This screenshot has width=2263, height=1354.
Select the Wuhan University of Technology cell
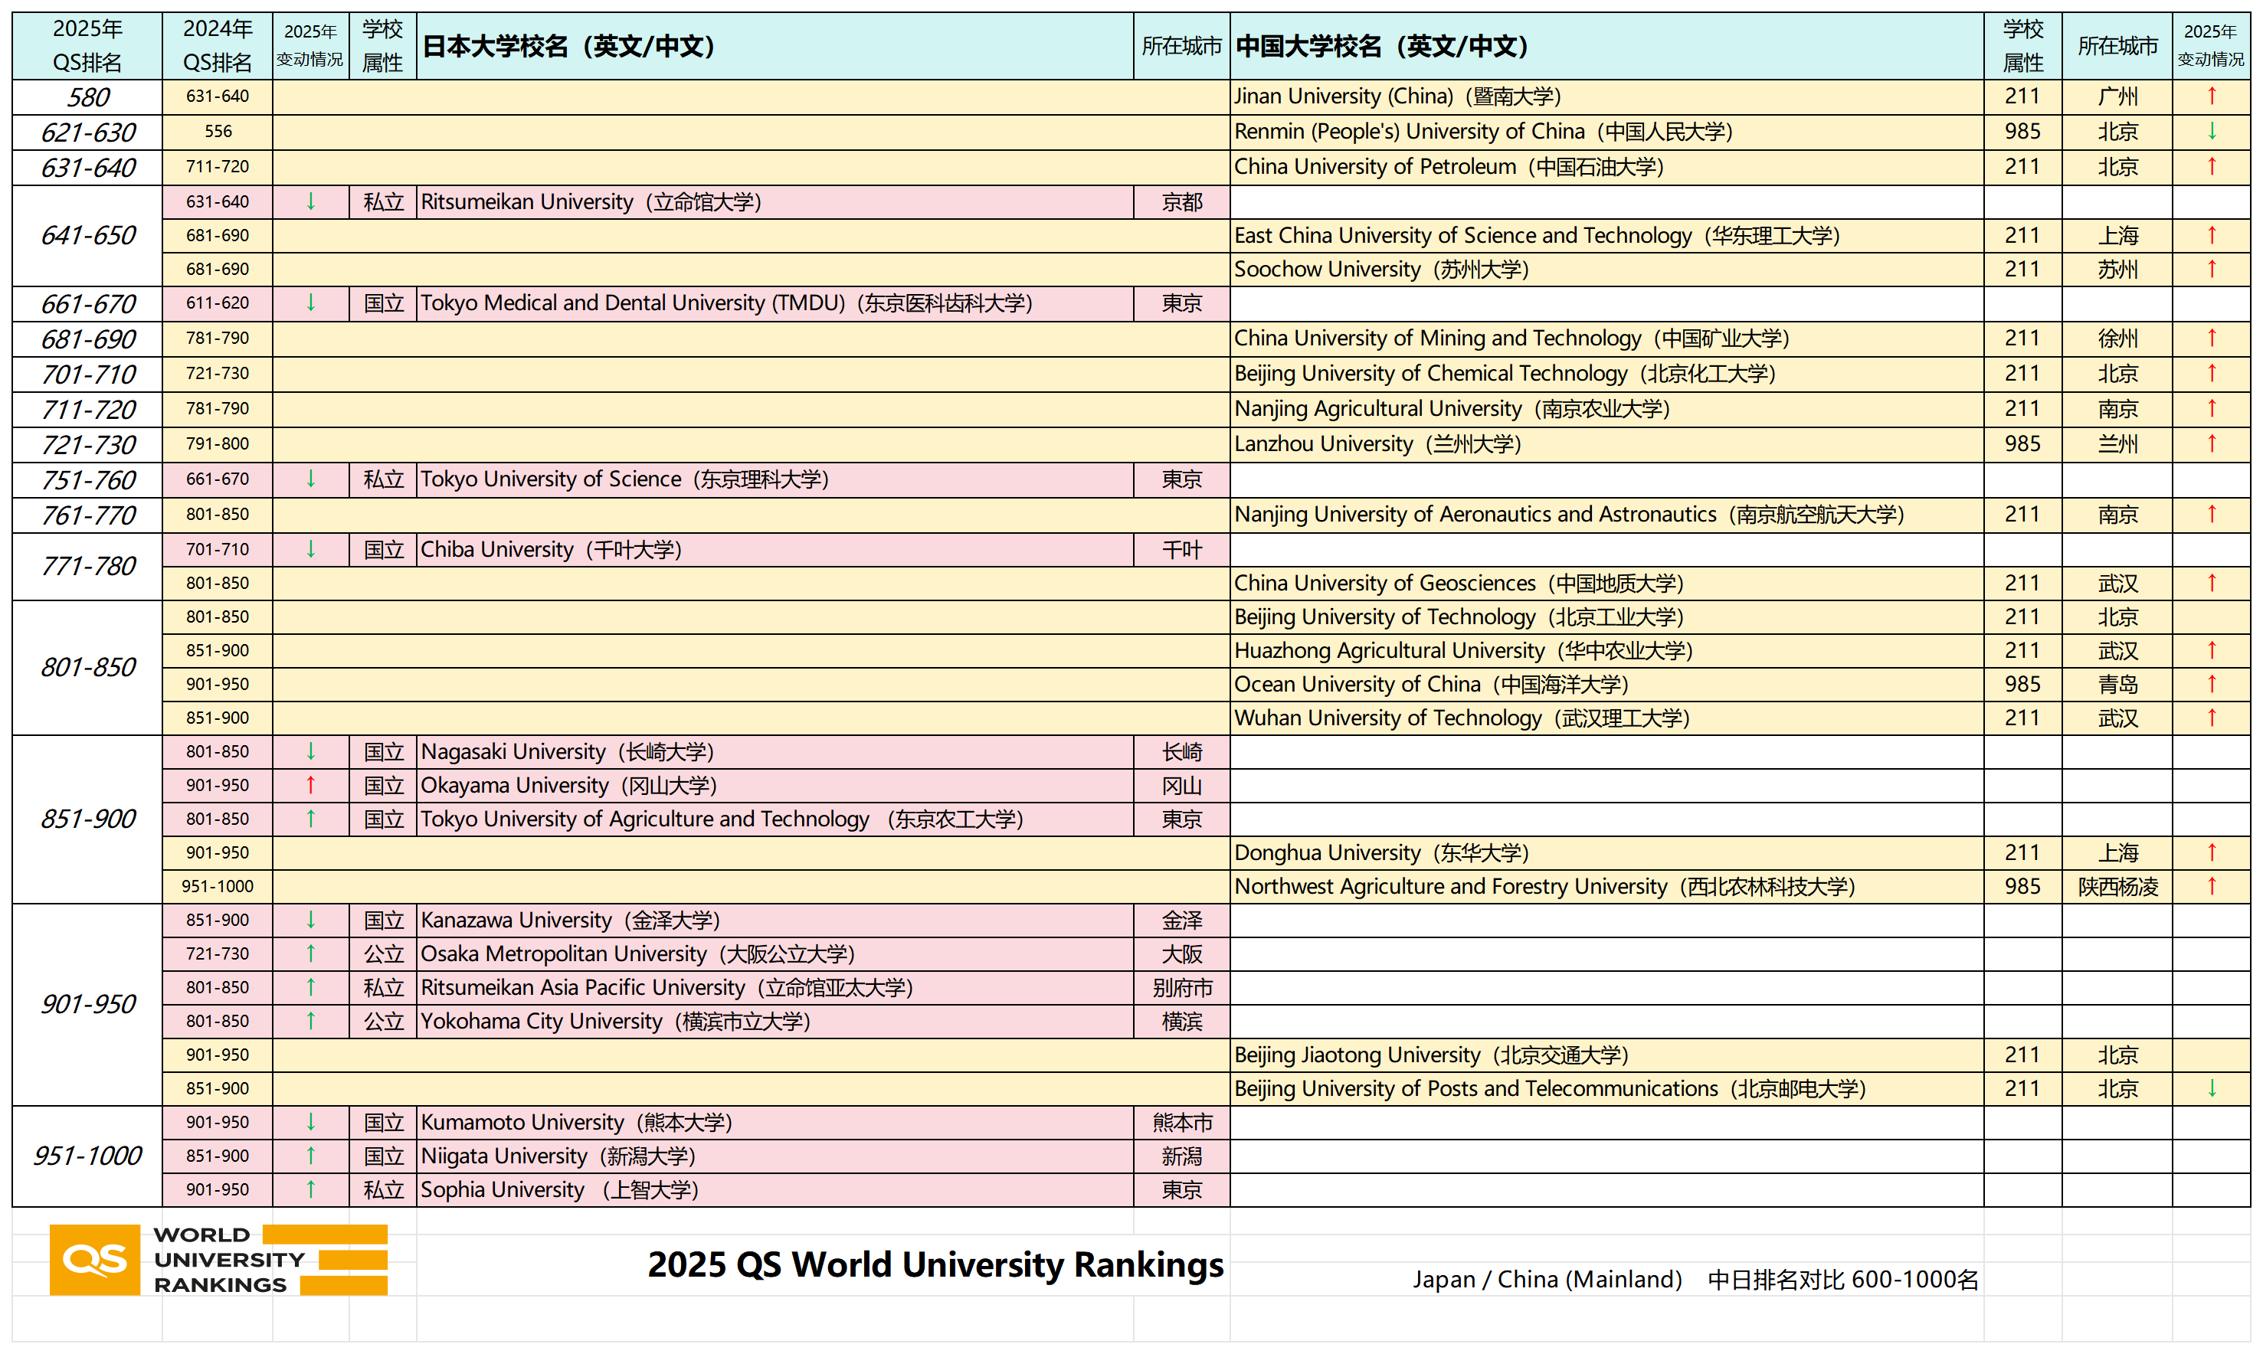pos(1606,718)
